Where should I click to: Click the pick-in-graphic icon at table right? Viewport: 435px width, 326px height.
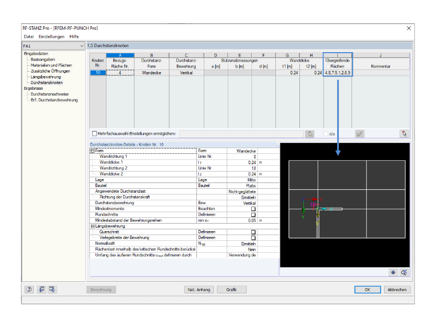(x=404, y=134)
